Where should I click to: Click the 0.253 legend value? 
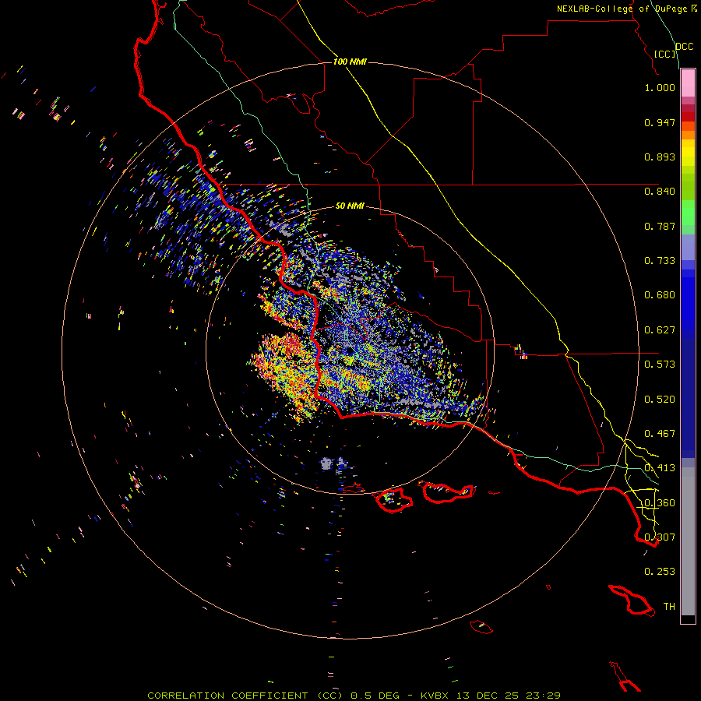[x=660, y=572]
